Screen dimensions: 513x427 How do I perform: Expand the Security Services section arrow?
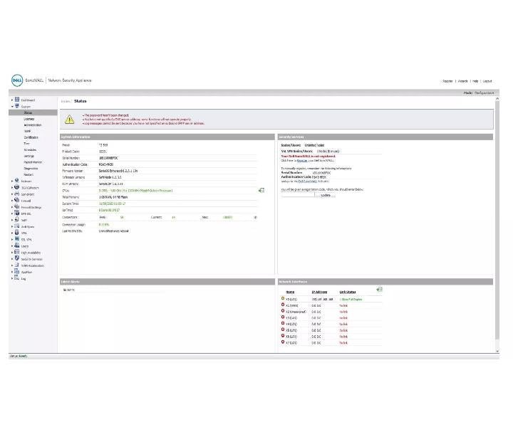coord(12,259)
